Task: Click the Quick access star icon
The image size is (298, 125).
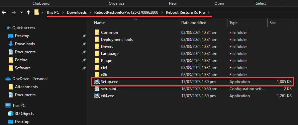Action: 8,28
